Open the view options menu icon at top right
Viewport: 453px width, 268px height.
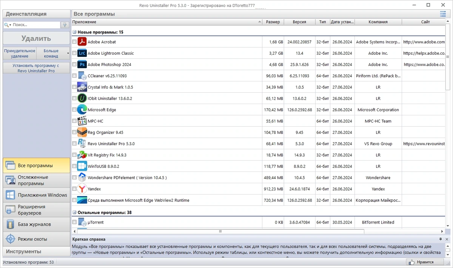coord(443,14)
